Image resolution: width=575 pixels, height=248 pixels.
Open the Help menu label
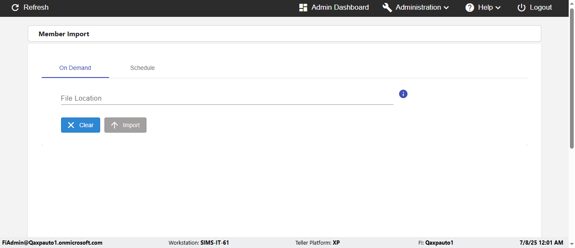[485, 8]
